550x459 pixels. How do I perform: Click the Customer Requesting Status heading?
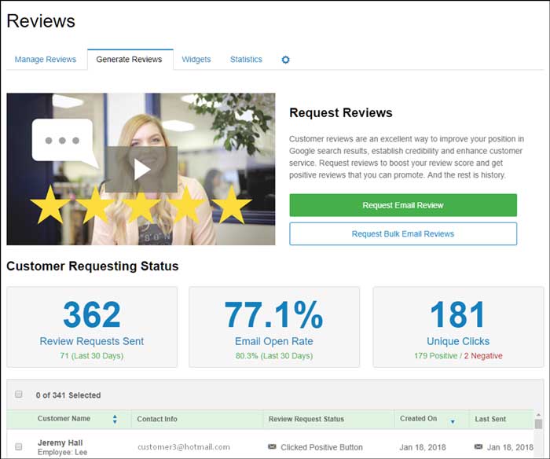[x=92, y=266]
